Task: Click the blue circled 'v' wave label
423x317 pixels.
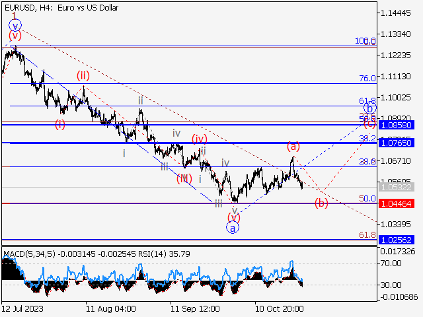Action: pos(15,26)
